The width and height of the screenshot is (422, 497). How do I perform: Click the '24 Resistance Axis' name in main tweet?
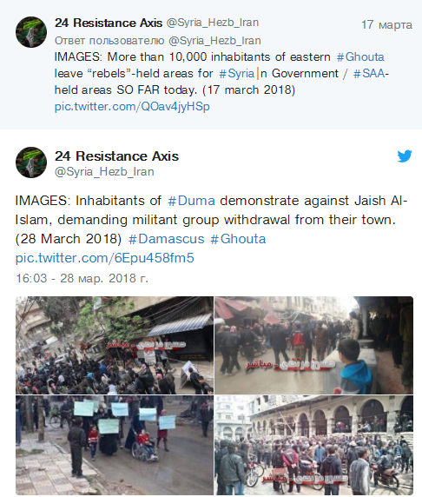(116, 156)
